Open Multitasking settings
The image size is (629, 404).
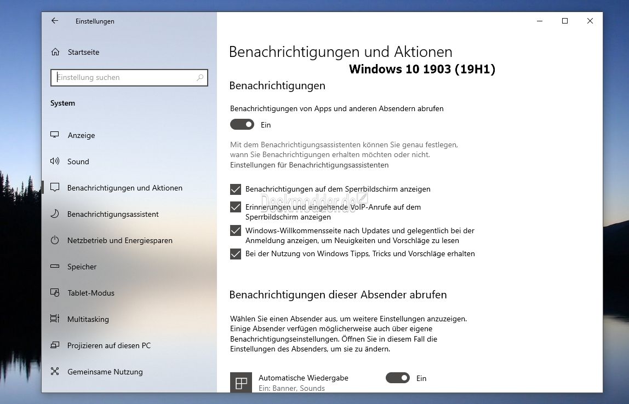129,319
